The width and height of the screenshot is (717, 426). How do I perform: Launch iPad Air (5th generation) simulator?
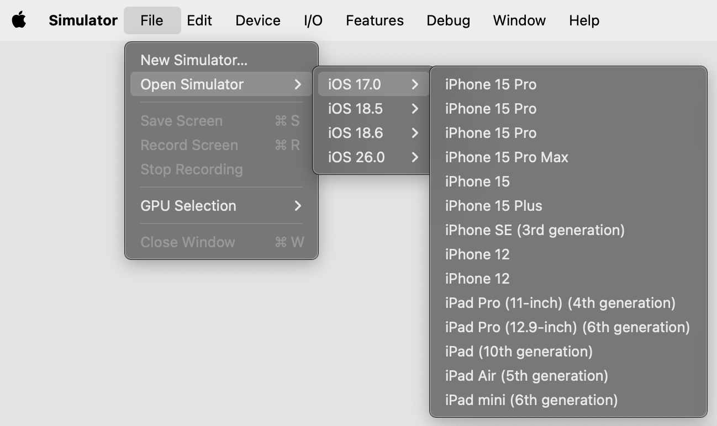[526, 376]
